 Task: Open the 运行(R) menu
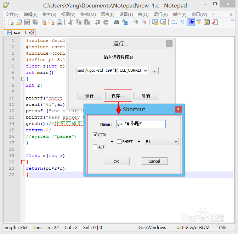click(x=160, y=15)
